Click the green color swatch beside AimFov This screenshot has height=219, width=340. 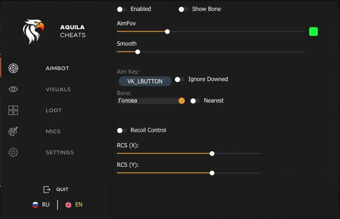[x=313, y=32]
